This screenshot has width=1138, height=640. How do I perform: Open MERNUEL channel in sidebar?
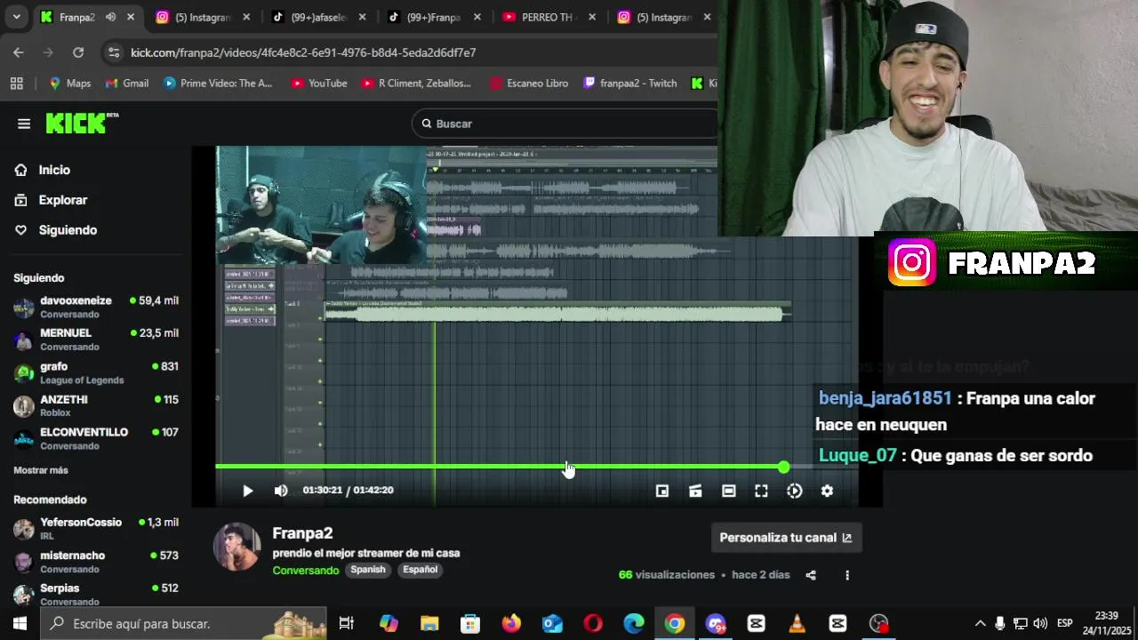[96, 340]
